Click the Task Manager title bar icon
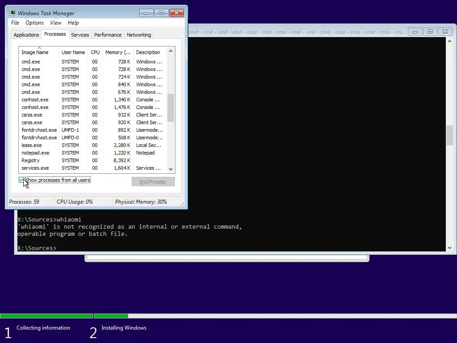The height and width of the screenshot is (343, 457). click(x=12, y=13)
